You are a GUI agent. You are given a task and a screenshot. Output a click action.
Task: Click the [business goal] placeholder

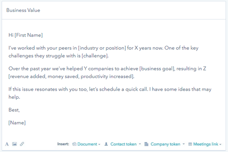157,69
